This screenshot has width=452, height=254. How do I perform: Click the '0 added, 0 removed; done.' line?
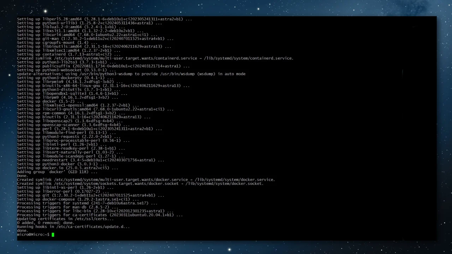click(46, 223)
